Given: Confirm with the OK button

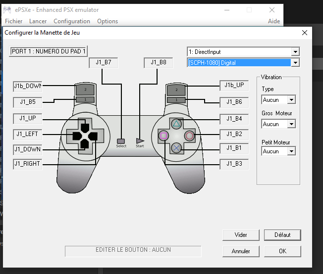Looking at the screenshot, I should (282, 251).
